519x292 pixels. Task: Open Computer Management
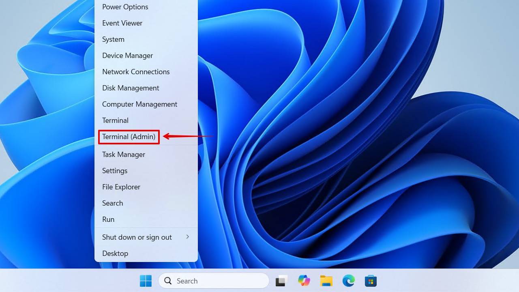tap(139, 104)
